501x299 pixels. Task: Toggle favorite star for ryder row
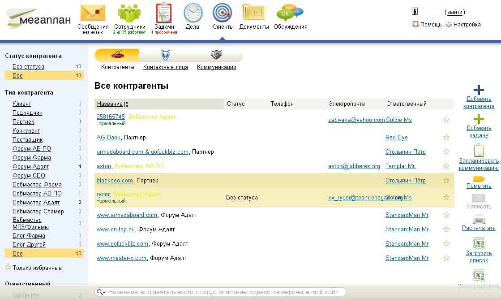(446, 197)
